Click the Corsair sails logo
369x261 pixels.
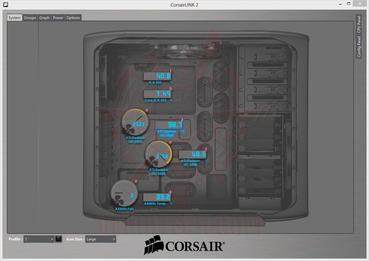pos(154,245)
